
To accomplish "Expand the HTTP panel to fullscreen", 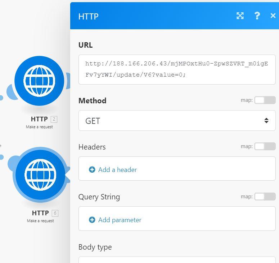I will click(x=240, y=16).
